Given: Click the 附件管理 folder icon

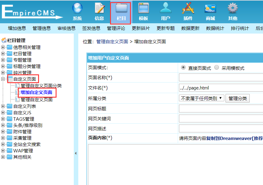Looking at the screenshot, I should 10,132.
